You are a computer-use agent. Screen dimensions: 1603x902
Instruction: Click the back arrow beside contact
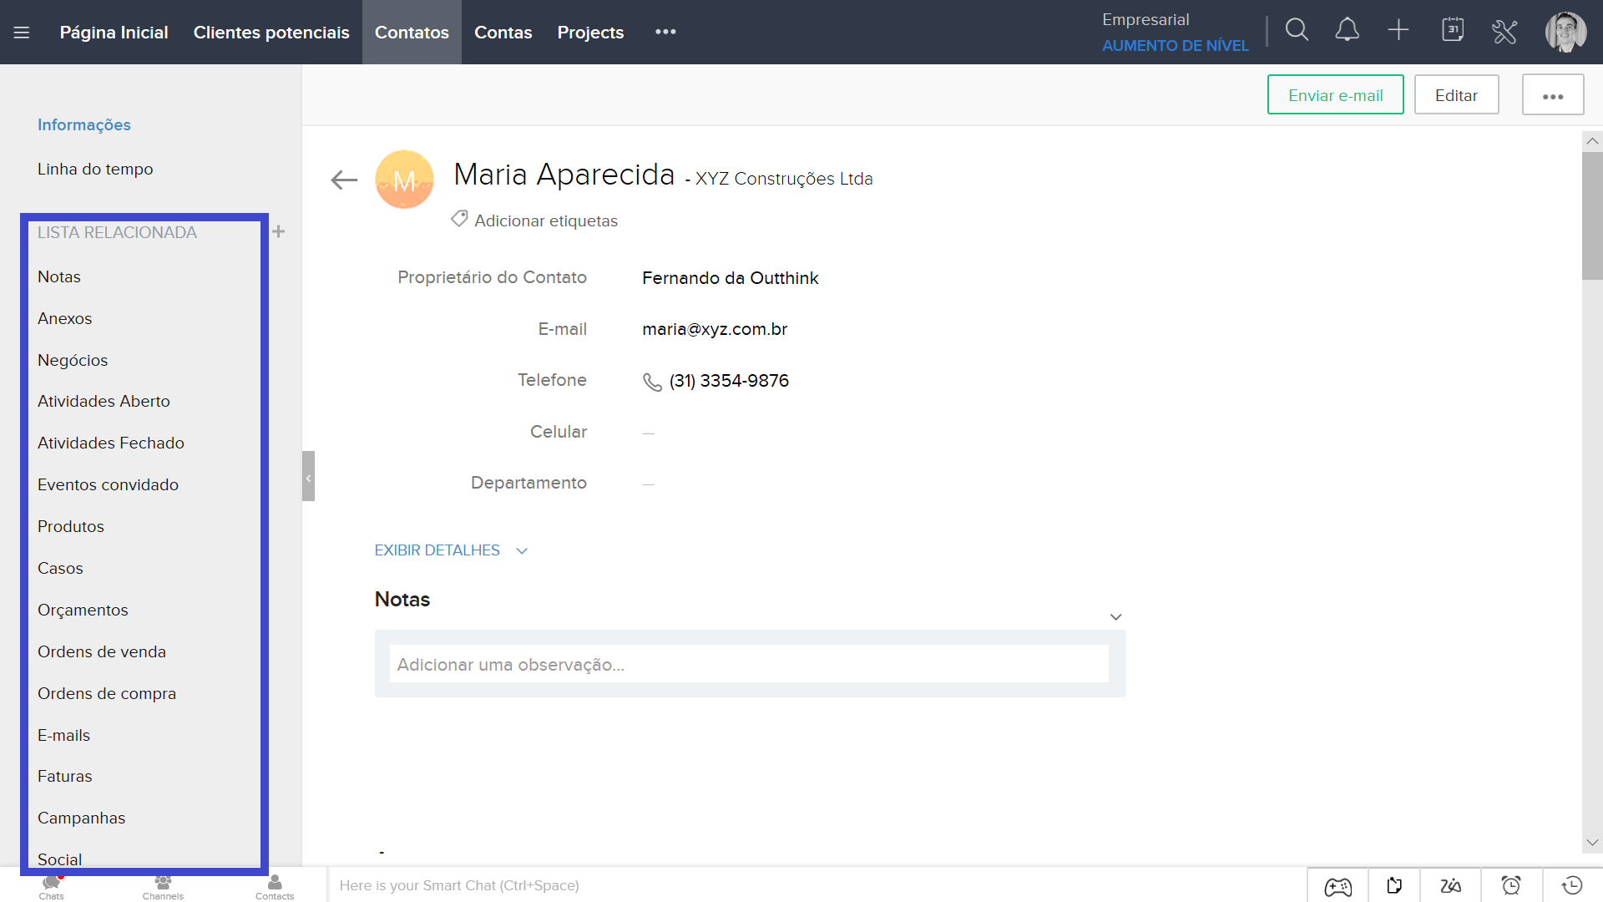344,180
